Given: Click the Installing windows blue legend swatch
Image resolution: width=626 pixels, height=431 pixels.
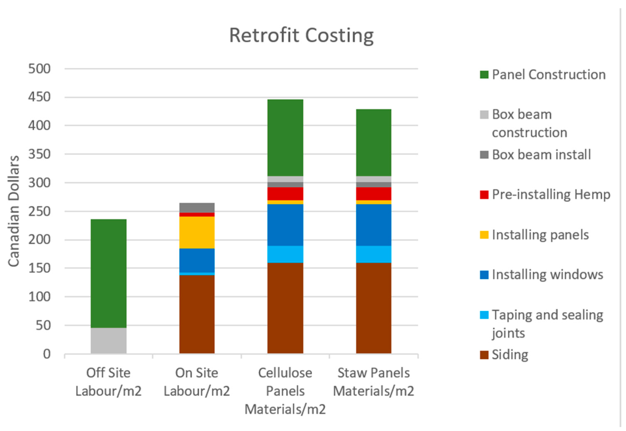Looking at the screenshot, I should coord(484,275).
